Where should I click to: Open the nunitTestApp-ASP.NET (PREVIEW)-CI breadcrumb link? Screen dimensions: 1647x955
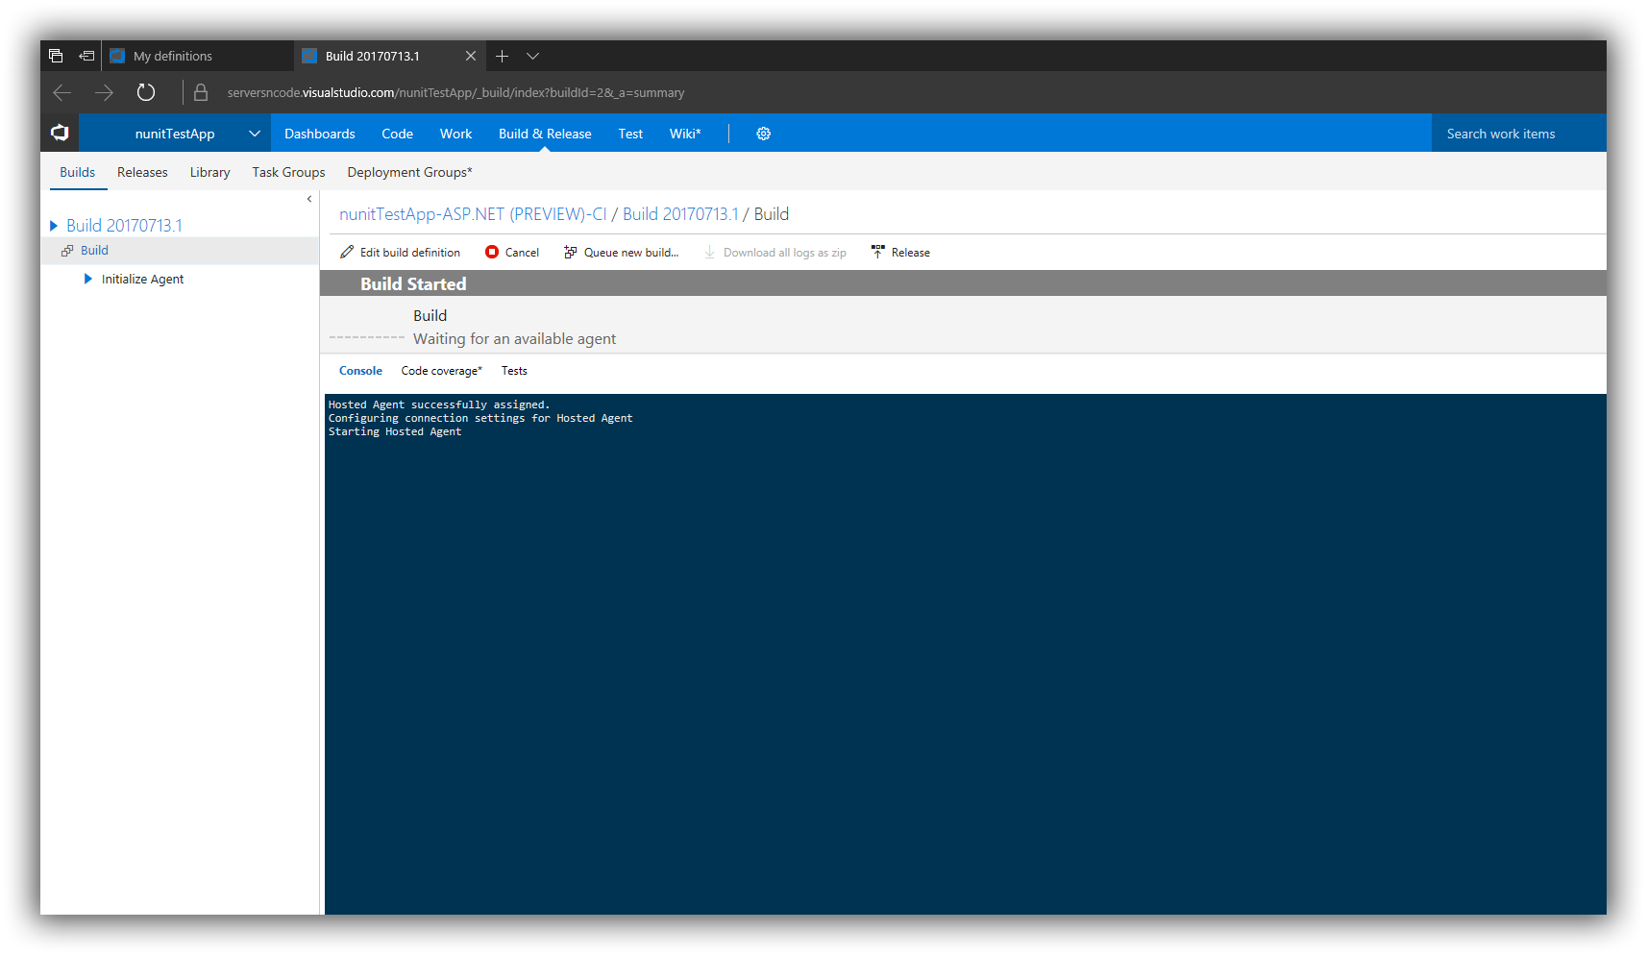click(473, 214)
